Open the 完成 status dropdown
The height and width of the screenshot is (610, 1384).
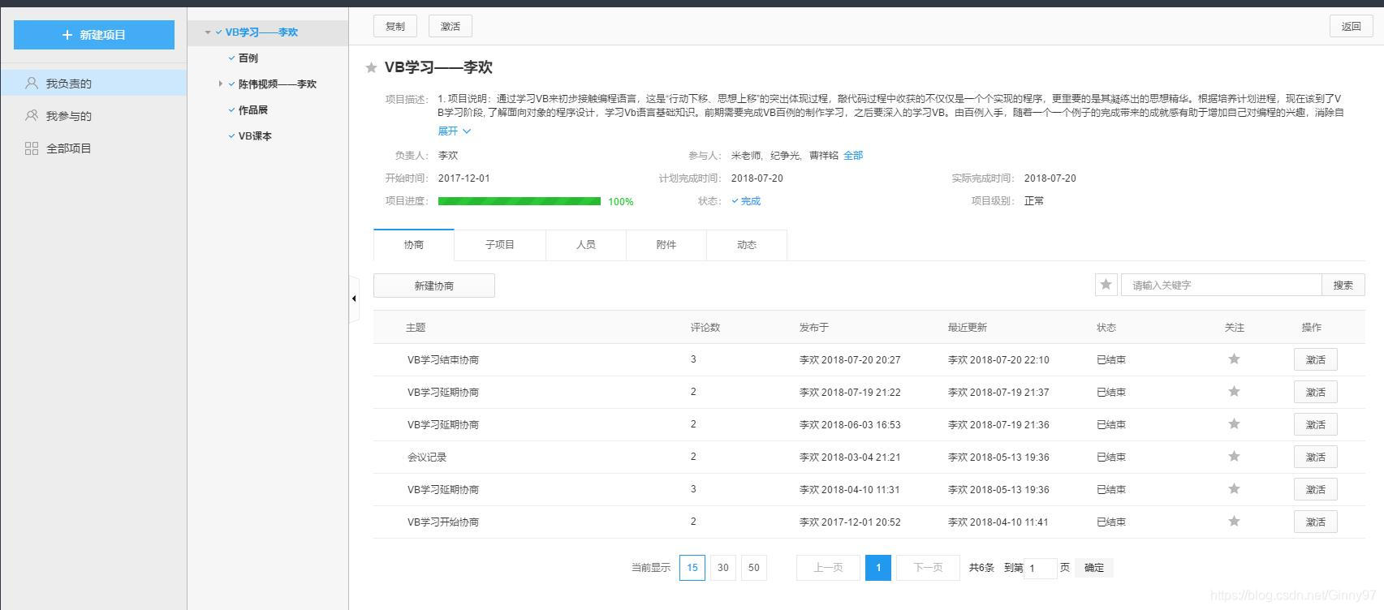point(746,200)
